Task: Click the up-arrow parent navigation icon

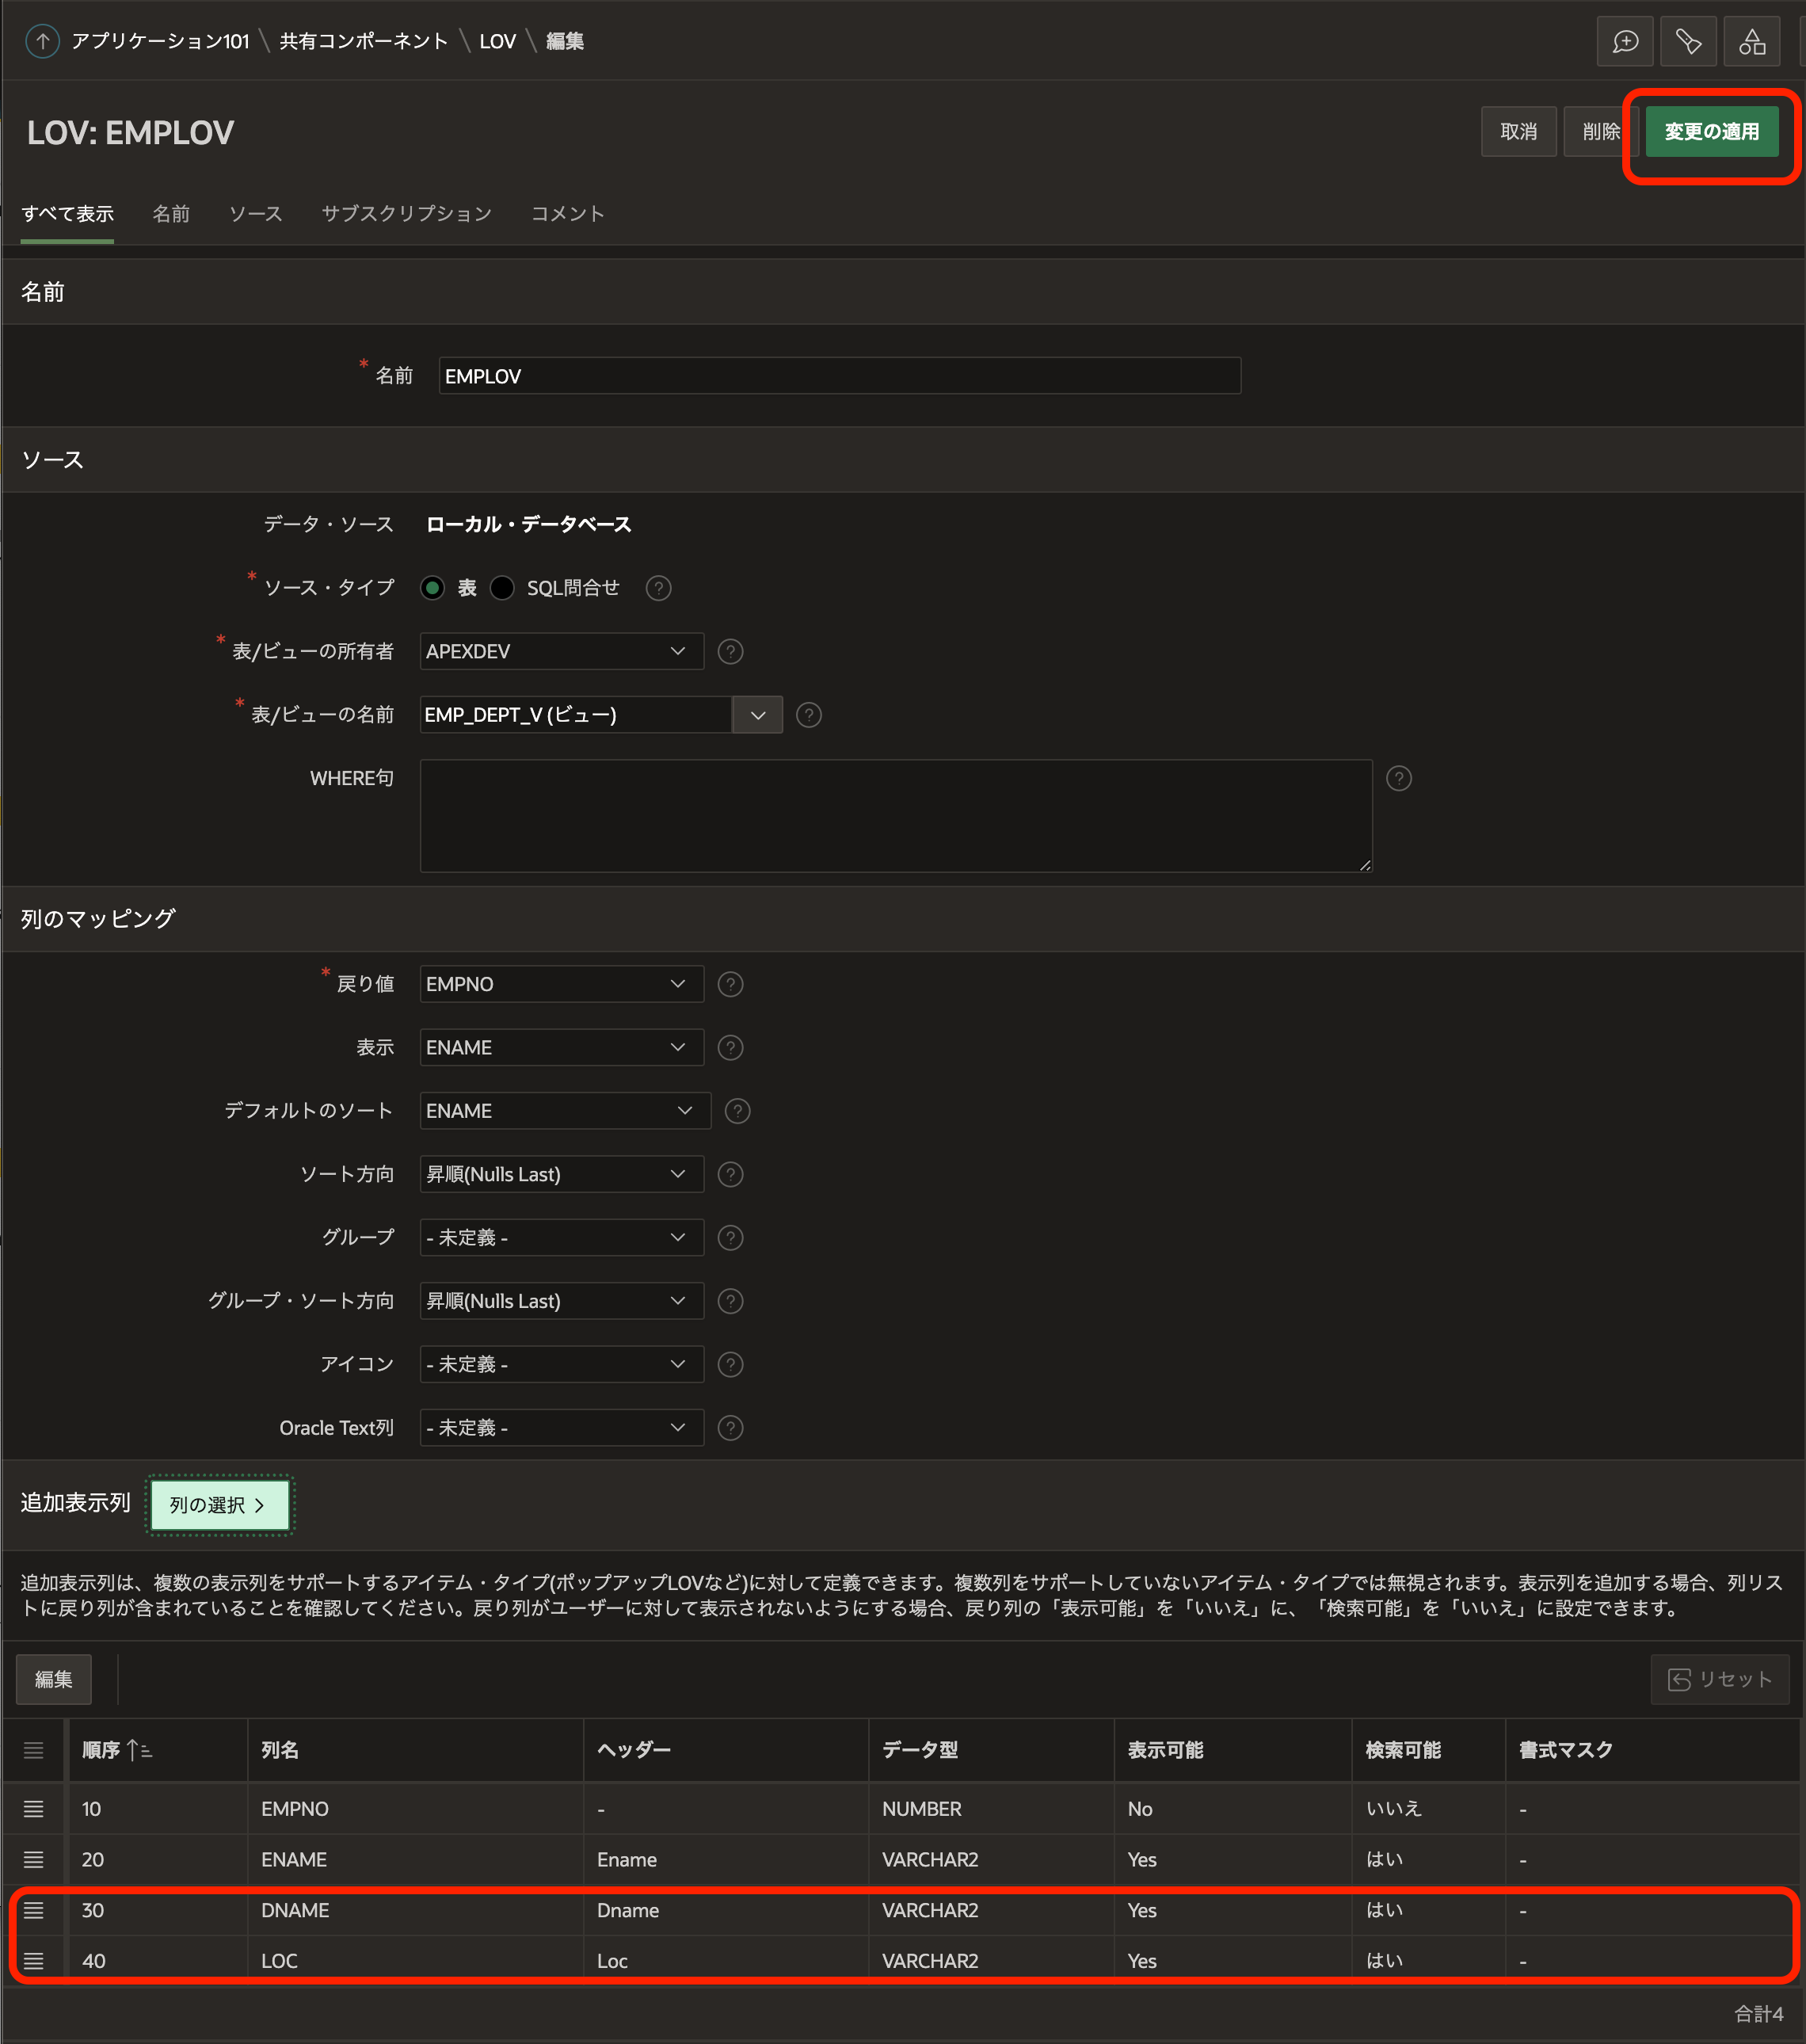Action: pyautogui.click(x=42, y=41)
